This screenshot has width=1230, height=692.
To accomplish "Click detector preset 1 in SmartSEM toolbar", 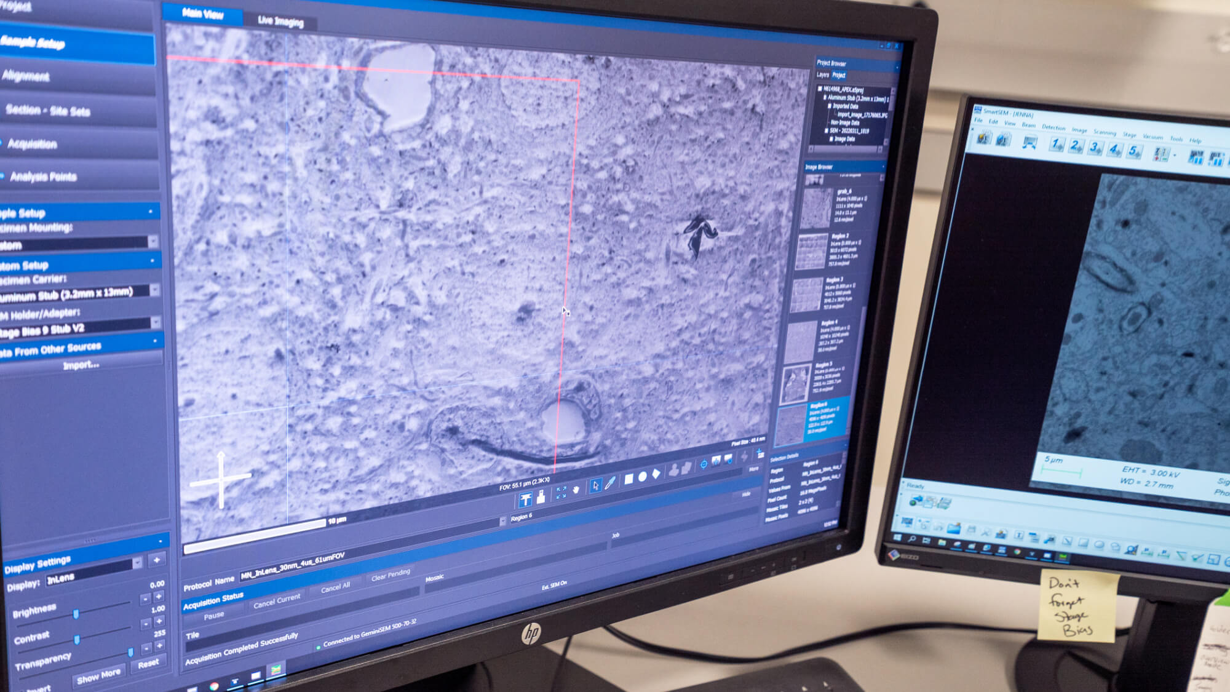I will pyautogui.click(x=1056, y=145).
